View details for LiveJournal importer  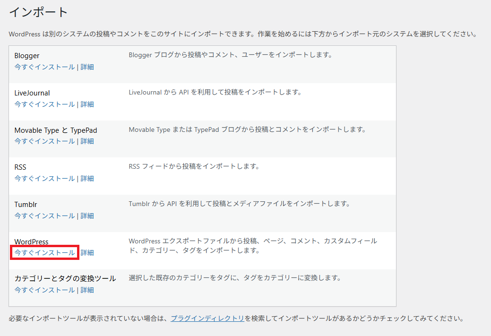point(87,104)
